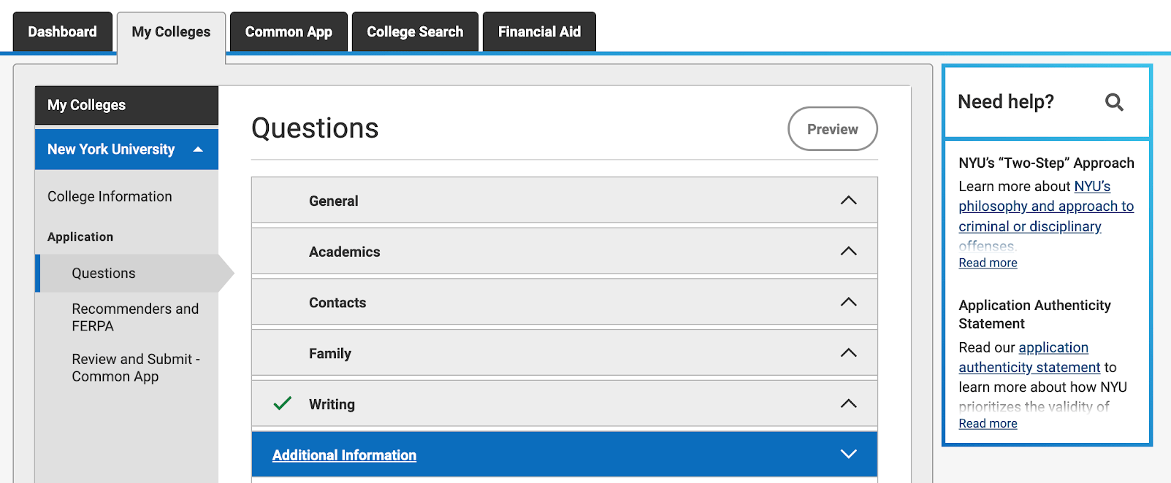Viewport: 1171px width, 483px height.
Task: Click the search magnifier in Need help
Action: pyautogui.click(x=1113, y=102)
